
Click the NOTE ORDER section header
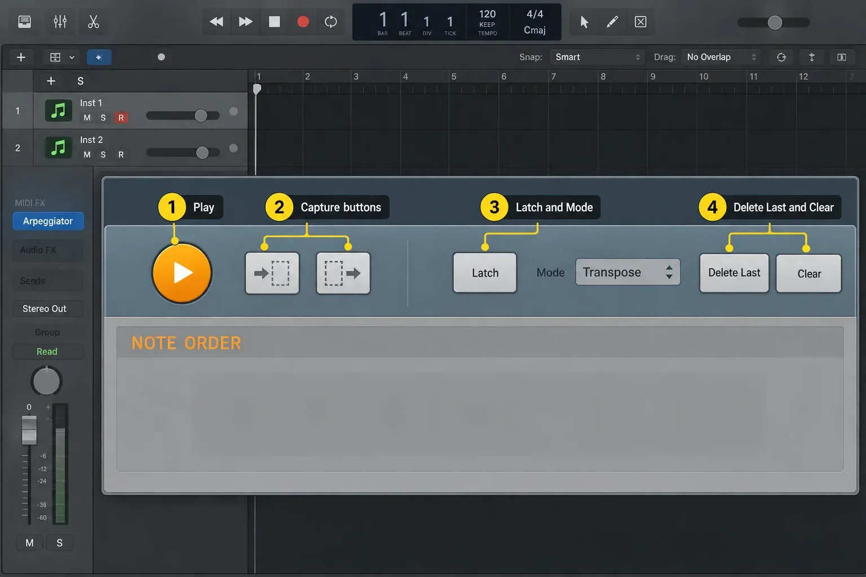point(480,343)
